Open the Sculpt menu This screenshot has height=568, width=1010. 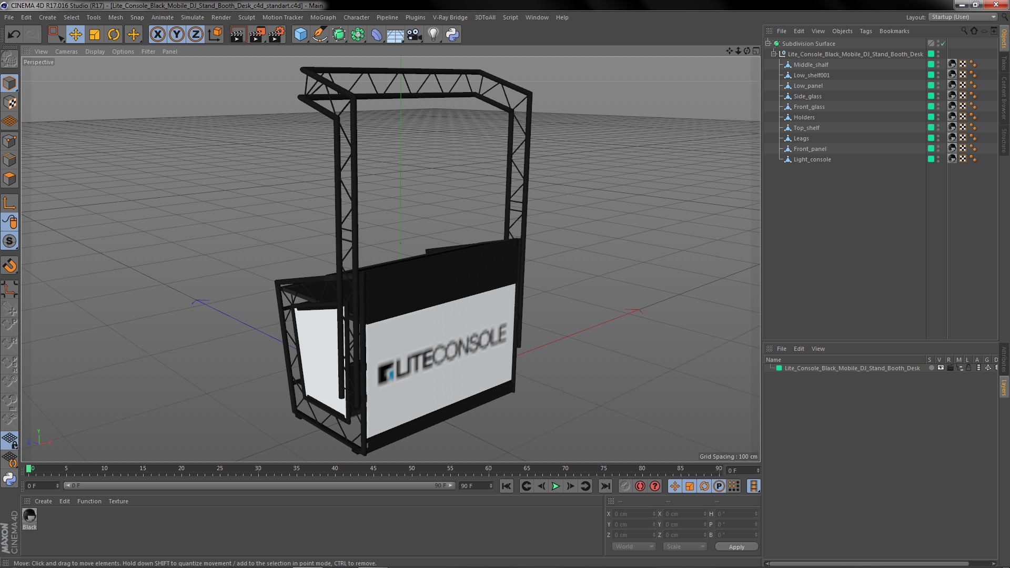coord(246,17)
